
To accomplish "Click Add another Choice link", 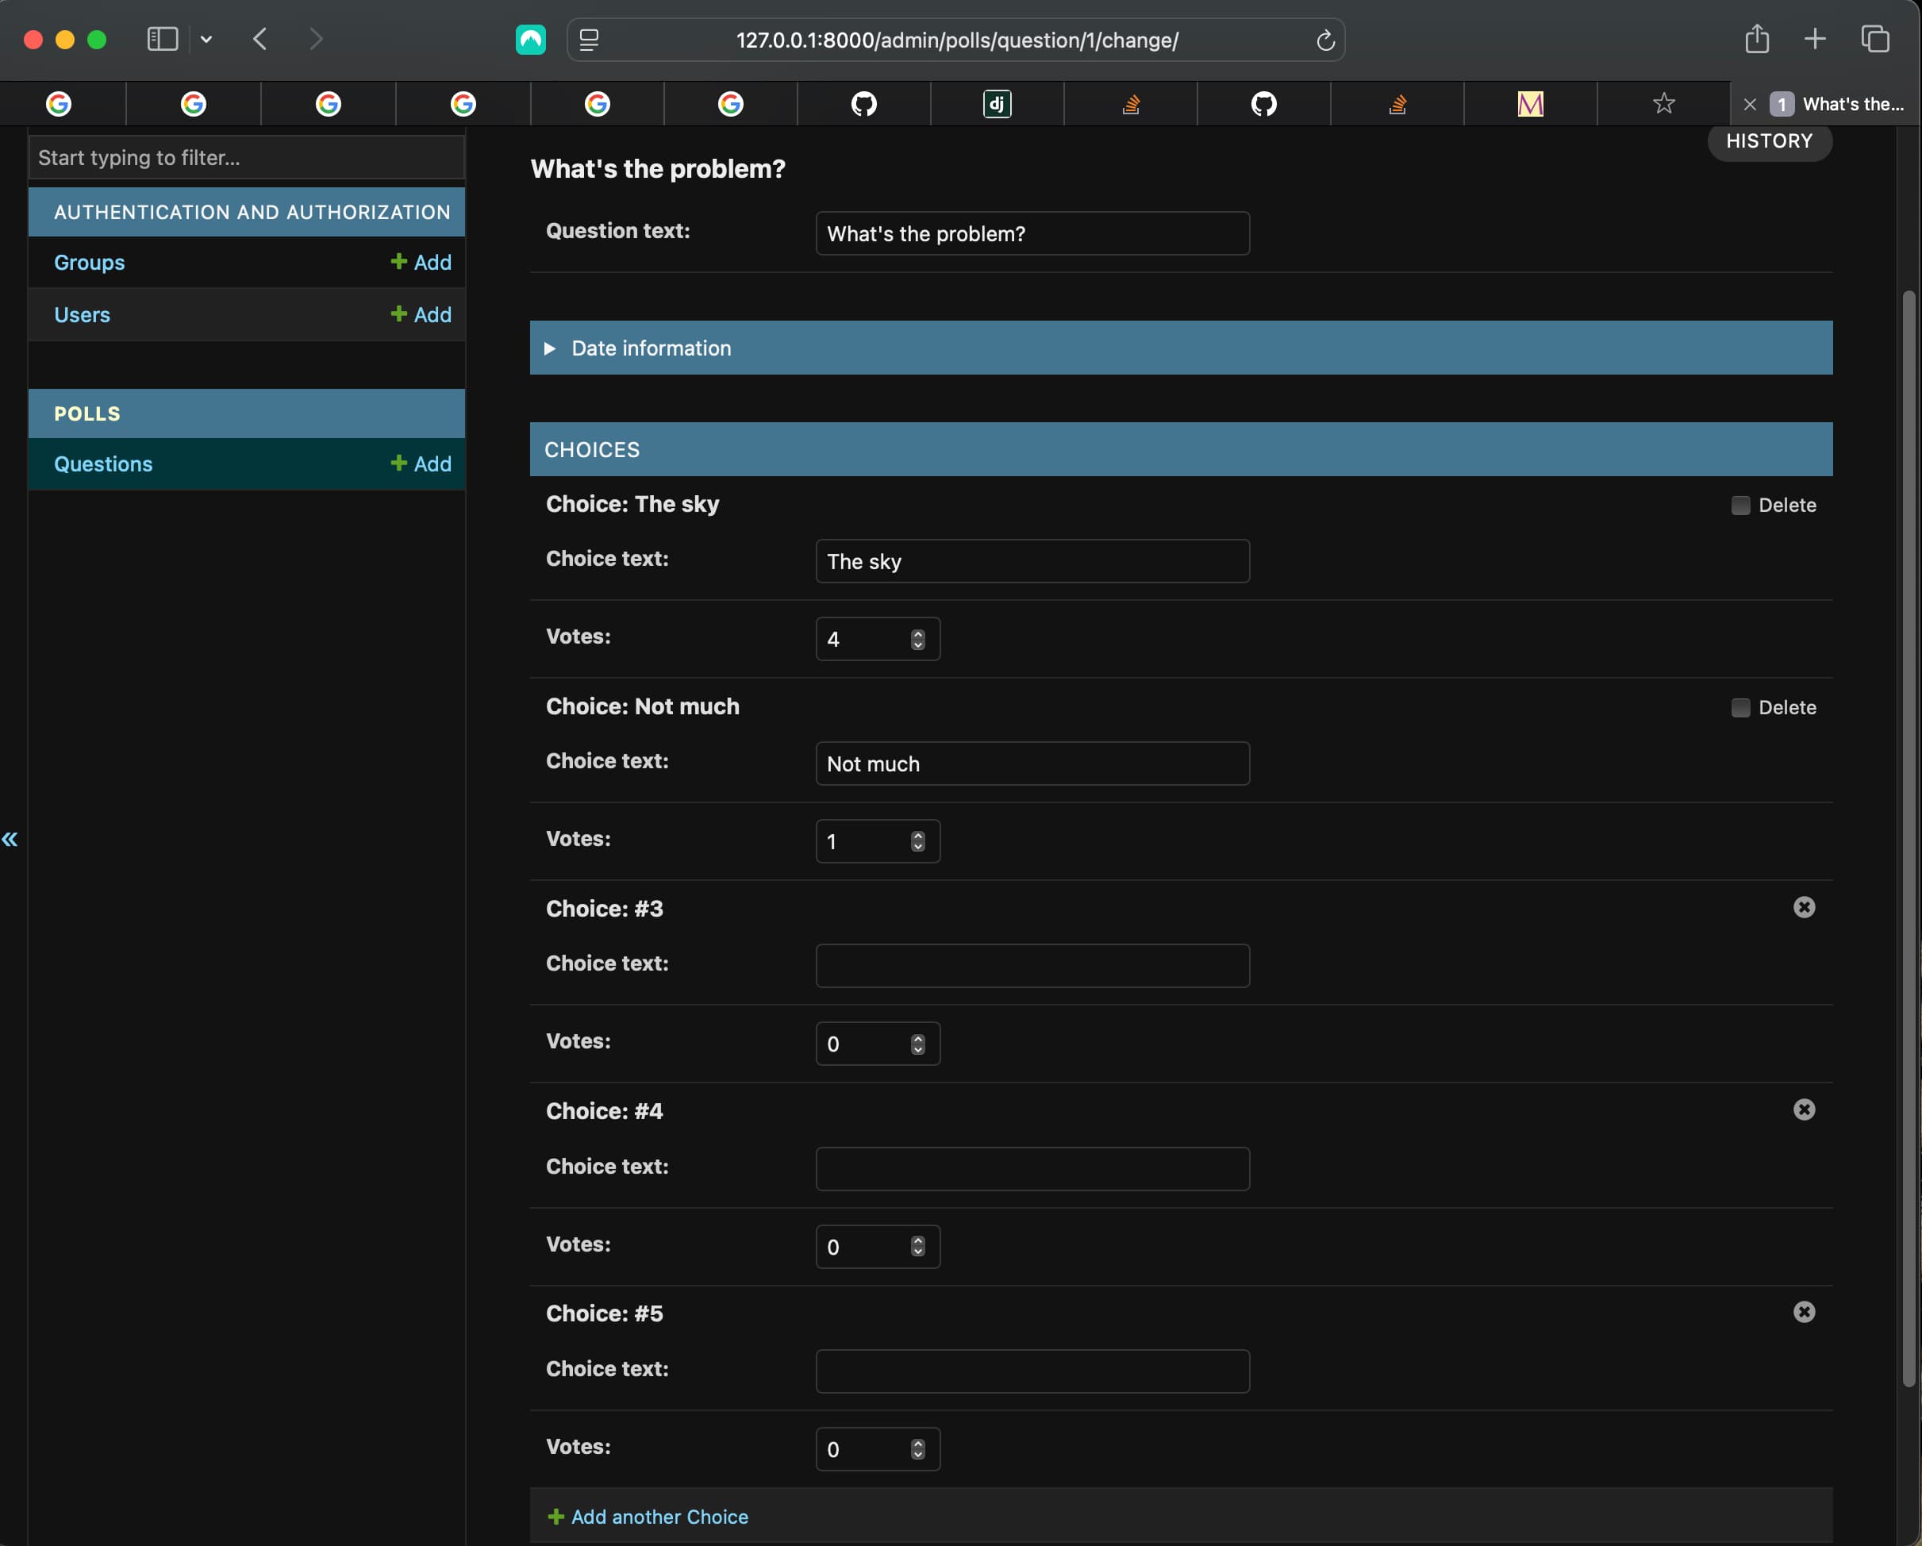I will point(648,1517).
